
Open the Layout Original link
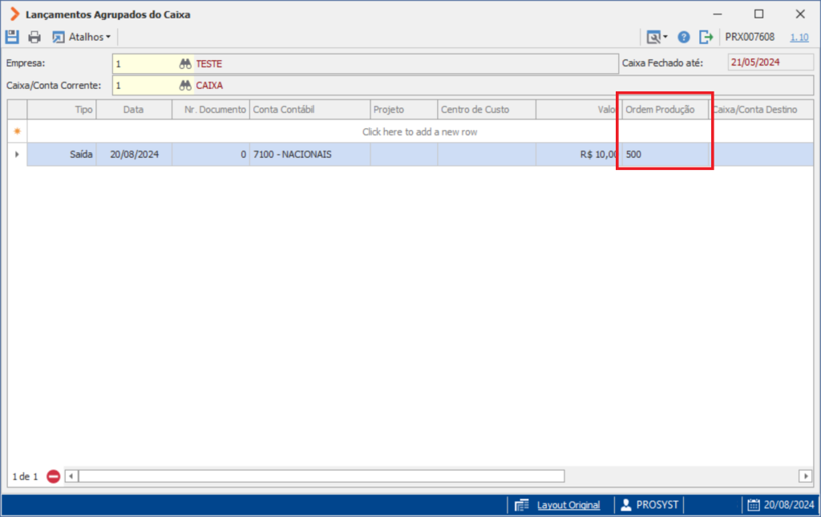pyautogui.click(x=568, y=505)
